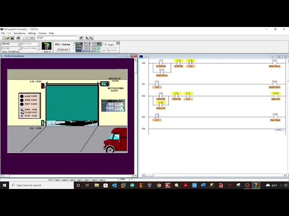Click the LS2 lower limit switch
Image resolution: width=289 pixels, height=216 pixels.
point(43,123)
